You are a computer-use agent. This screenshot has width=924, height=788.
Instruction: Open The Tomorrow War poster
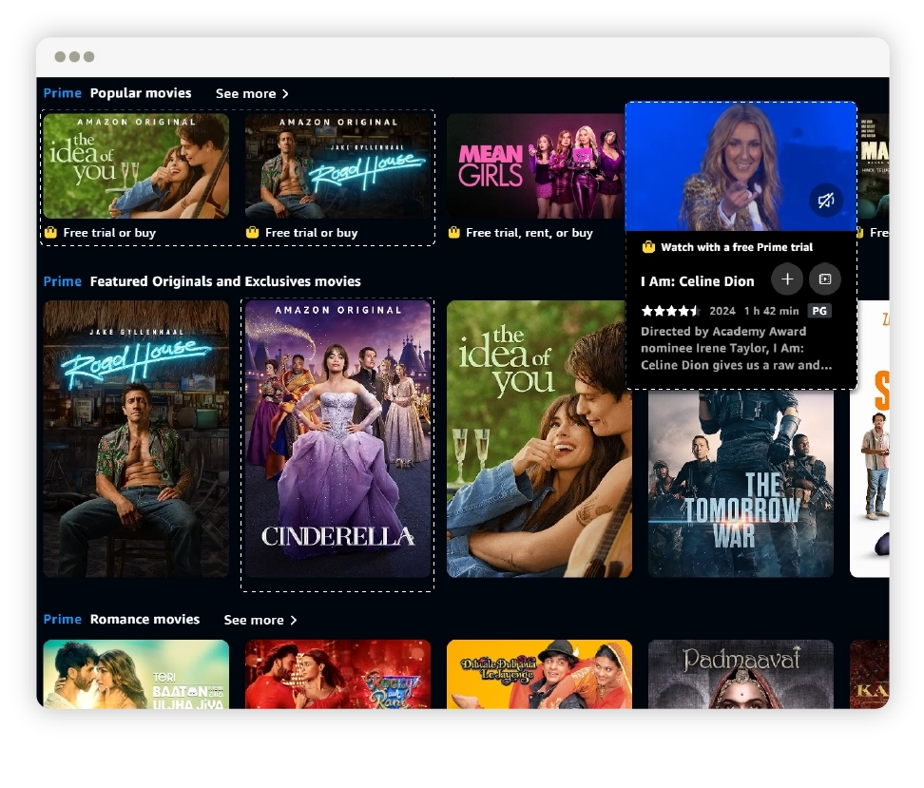[x=741, y=483]
